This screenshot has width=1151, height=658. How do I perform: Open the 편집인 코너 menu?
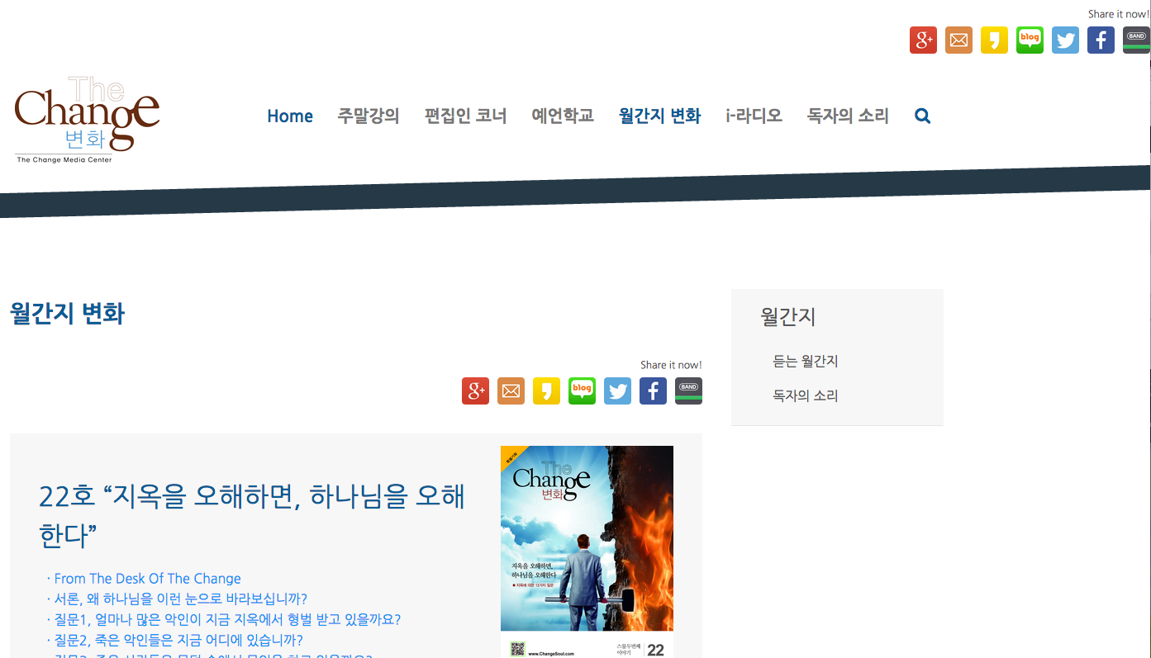pos(466,116)
